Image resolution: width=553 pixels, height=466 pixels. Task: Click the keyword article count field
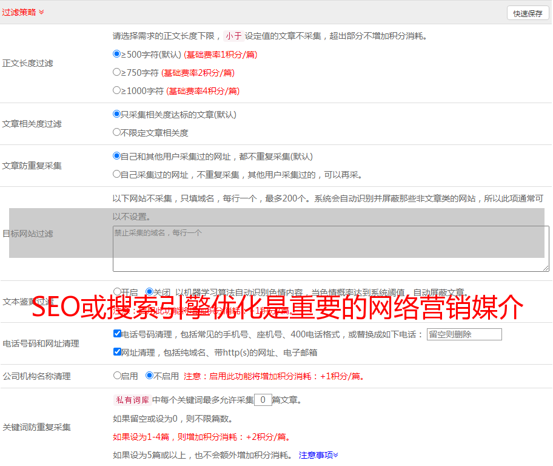[263, 400]
